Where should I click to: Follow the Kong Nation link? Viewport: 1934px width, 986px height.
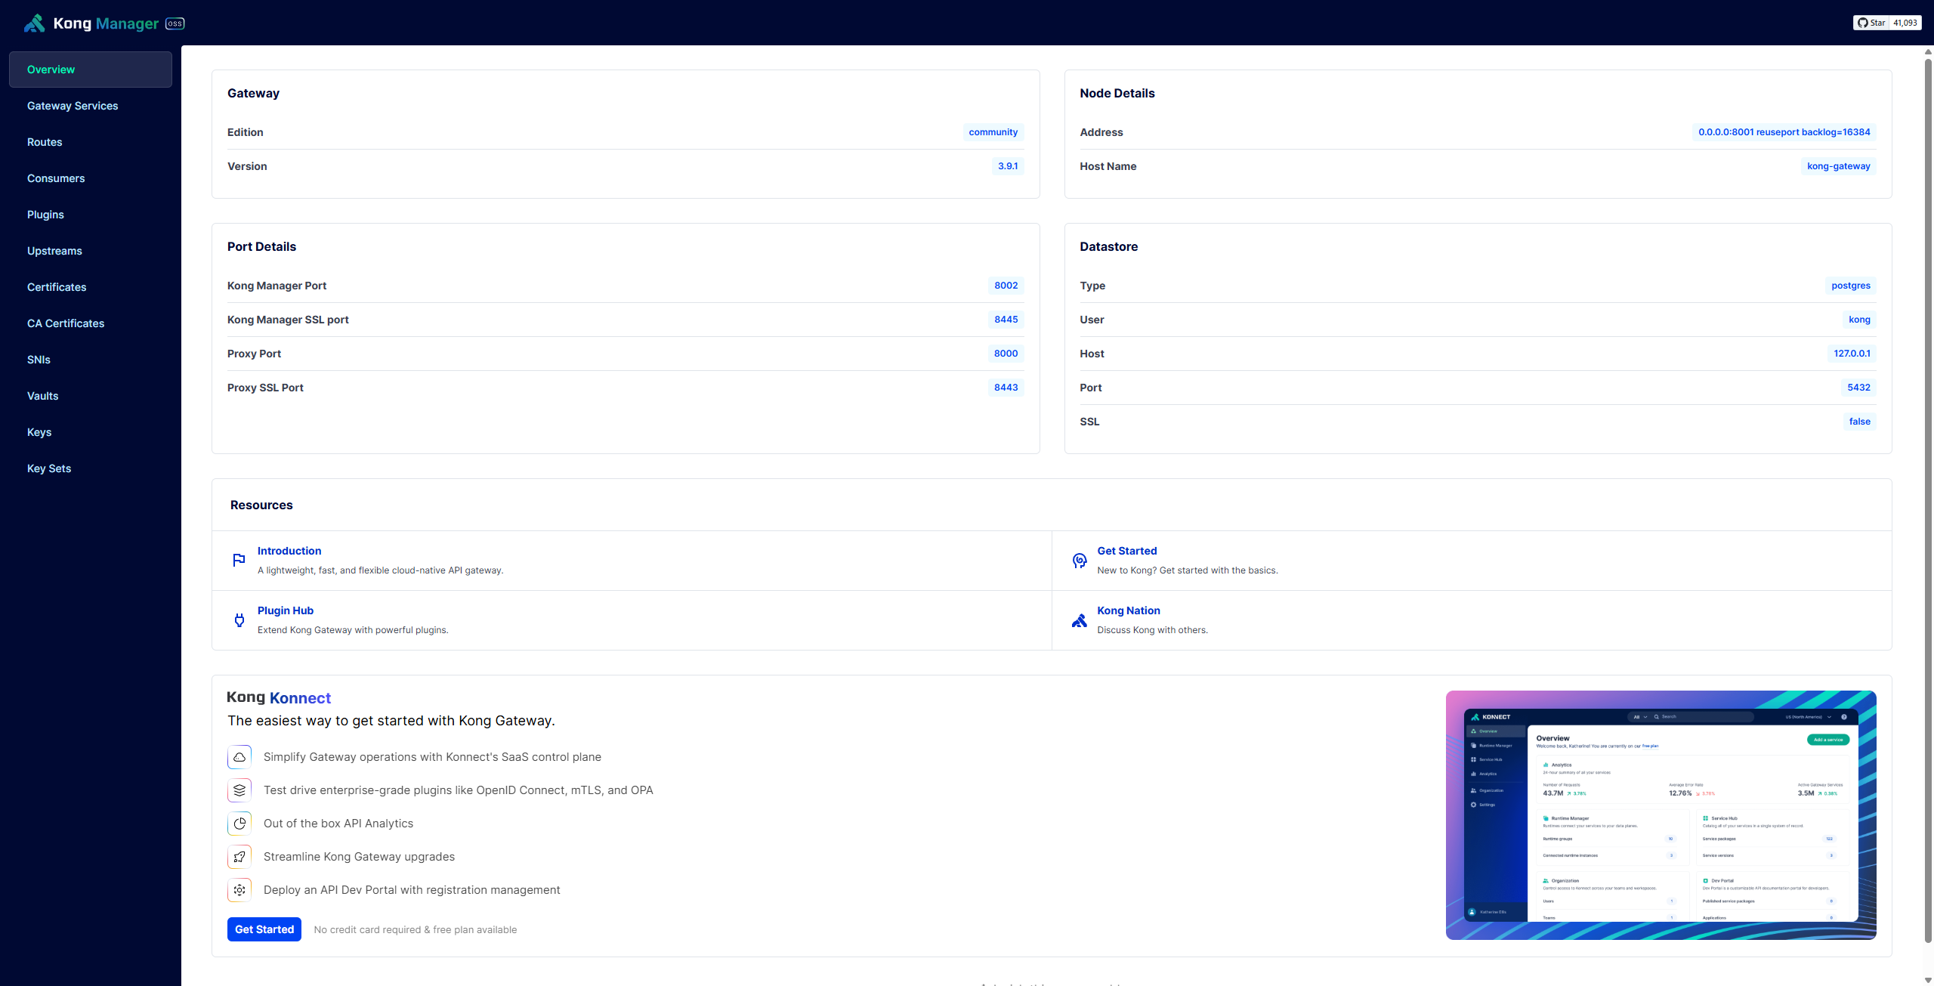coord(1128,610)
